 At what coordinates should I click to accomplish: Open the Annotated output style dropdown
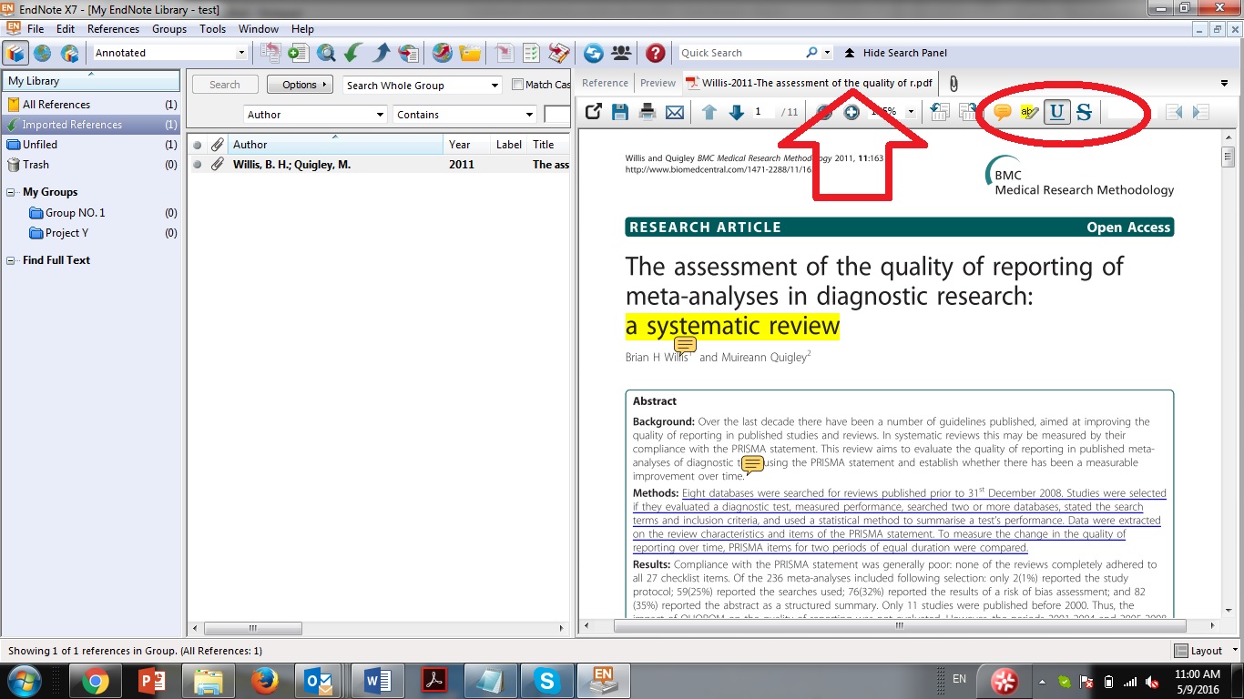coord(243,53)
